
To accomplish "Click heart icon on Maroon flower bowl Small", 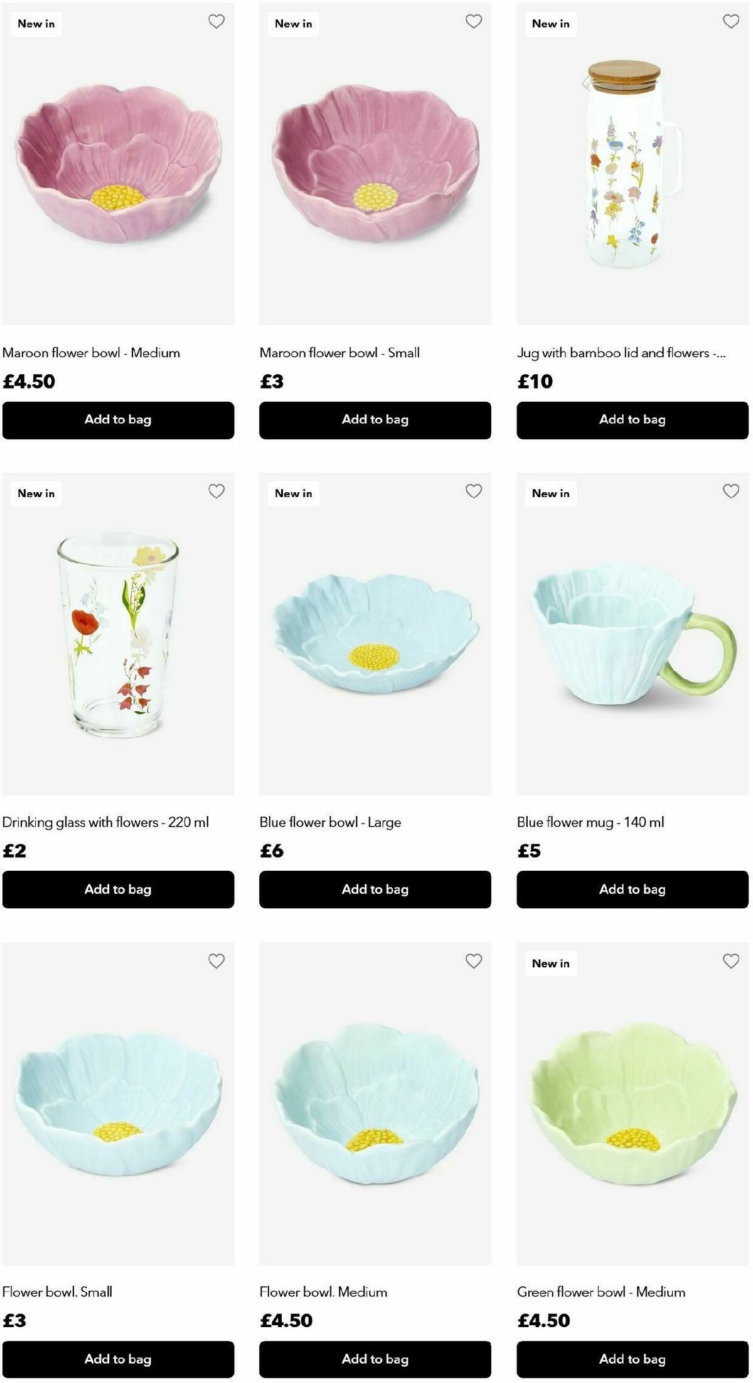I will [474, 21].
